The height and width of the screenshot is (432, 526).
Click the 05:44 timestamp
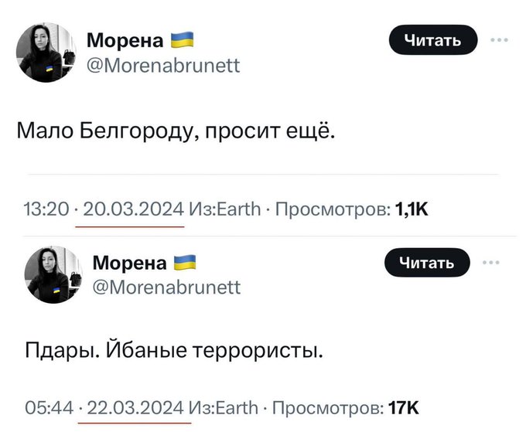pos(50,407)
